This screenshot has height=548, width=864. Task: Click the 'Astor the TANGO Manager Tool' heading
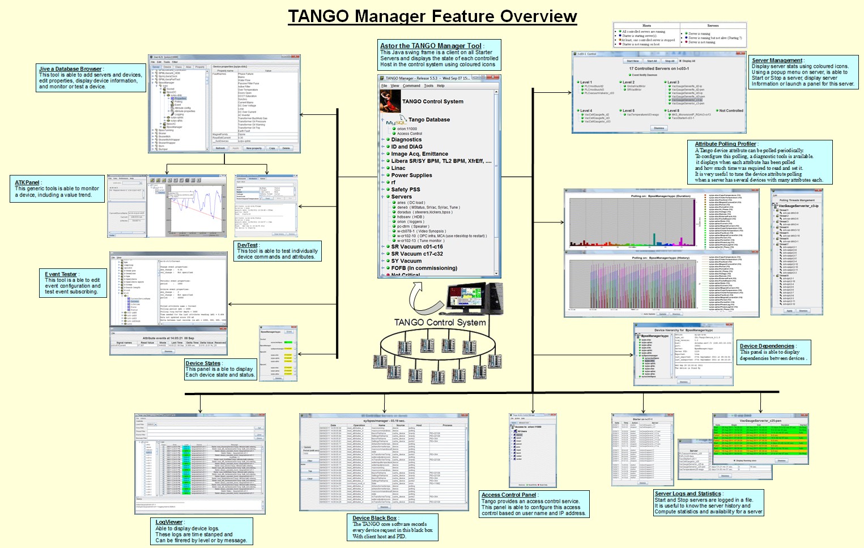click(431, 46)
